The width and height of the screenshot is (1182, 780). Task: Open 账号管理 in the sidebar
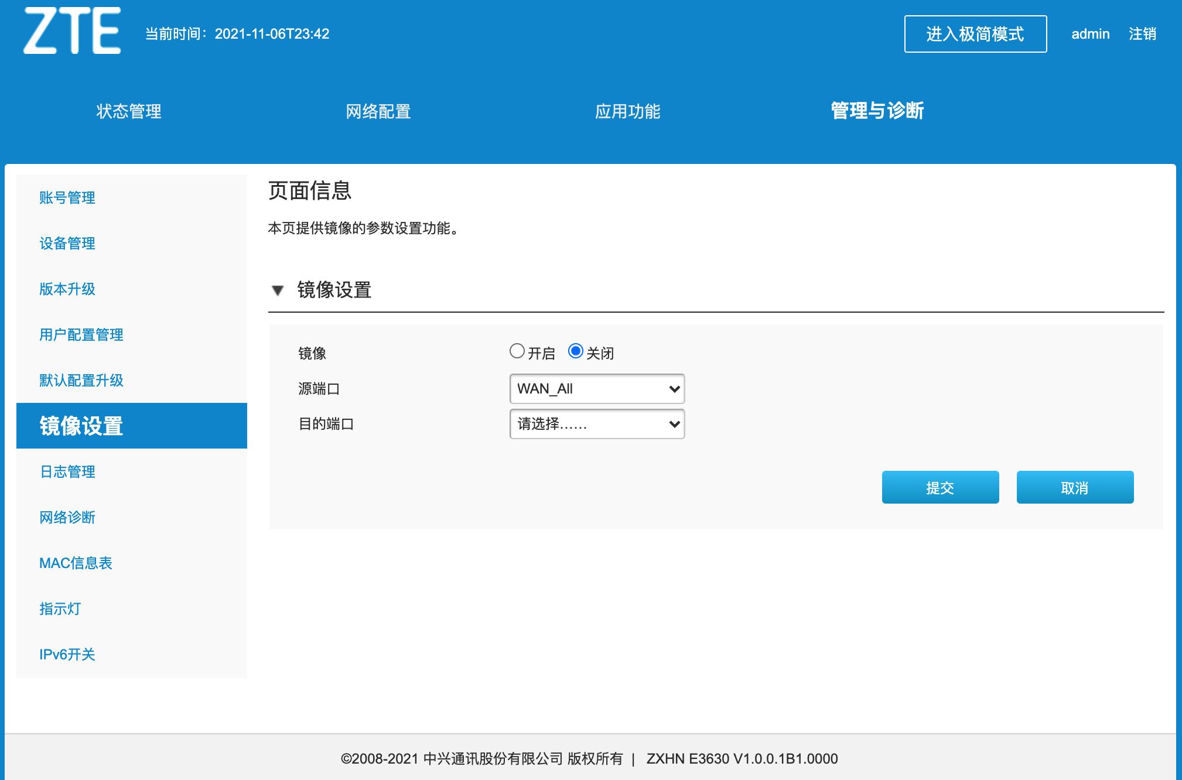click(67, 198)
